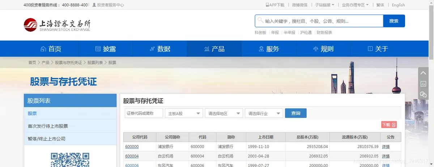Select 股票 in the left sidebar
Screen dimensions: 434x167
tap(70, 113)
